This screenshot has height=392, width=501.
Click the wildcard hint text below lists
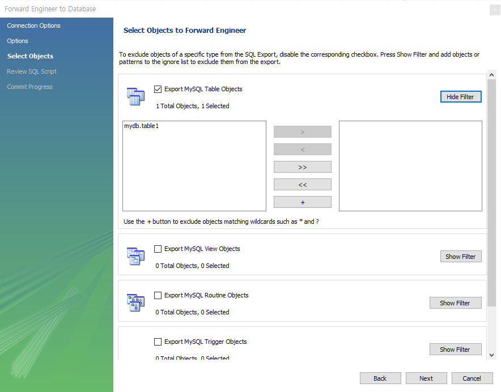pos(221,221)
